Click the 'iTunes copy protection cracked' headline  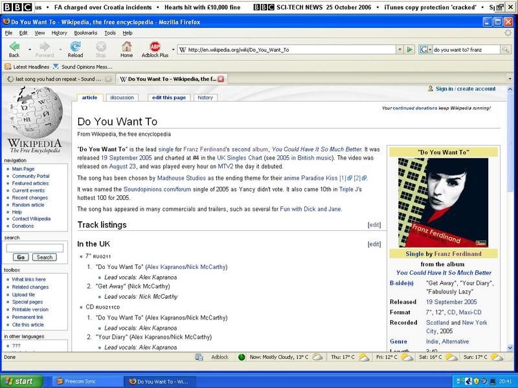pos(431,7)
